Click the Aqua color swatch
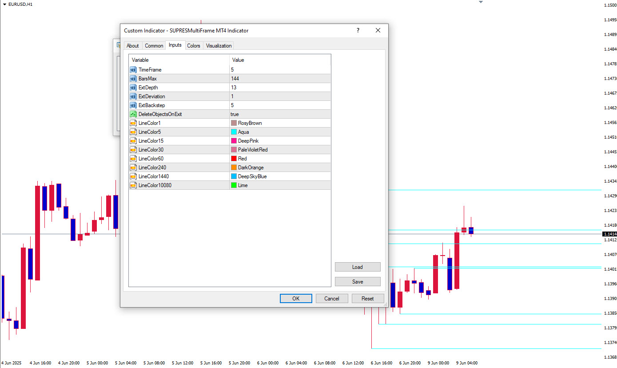This screenshot has height=368, width=617. pos(234,132)
